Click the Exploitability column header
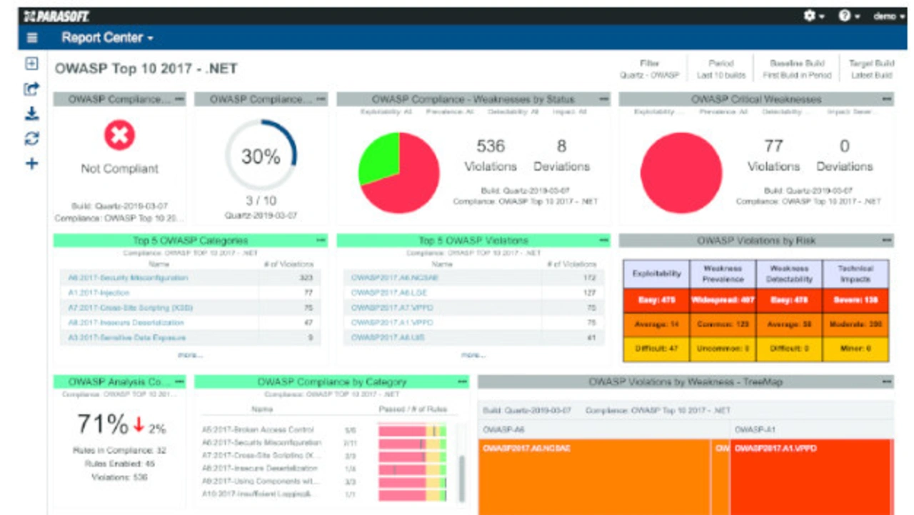 (x=656, y=274)
